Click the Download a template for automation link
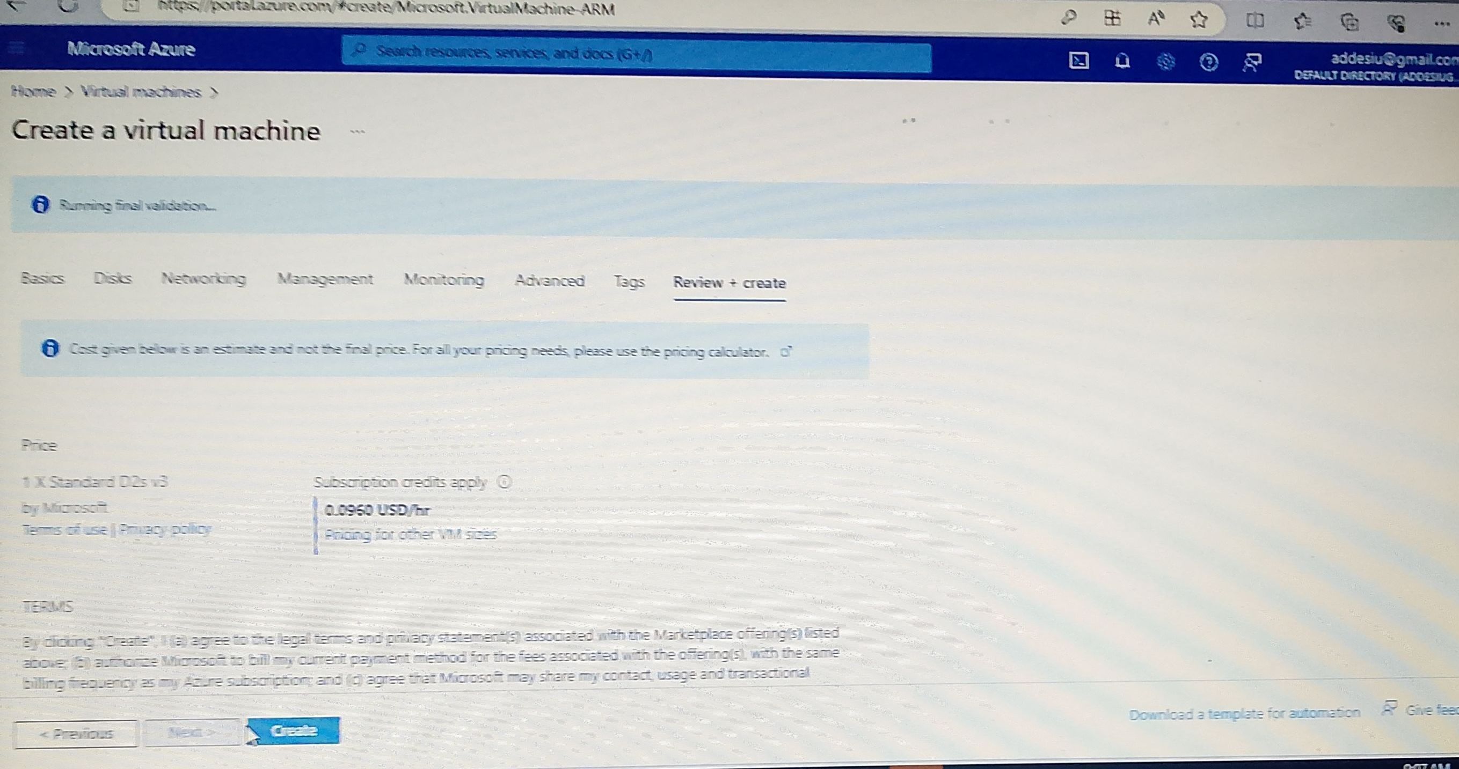The height and width of the screenshot is (769, 1459). [x=1244, y=714]
